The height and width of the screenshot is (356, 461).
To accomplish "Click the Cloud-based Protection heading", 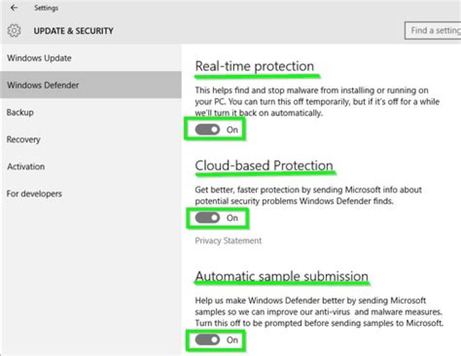I will [x=264, y=165].
